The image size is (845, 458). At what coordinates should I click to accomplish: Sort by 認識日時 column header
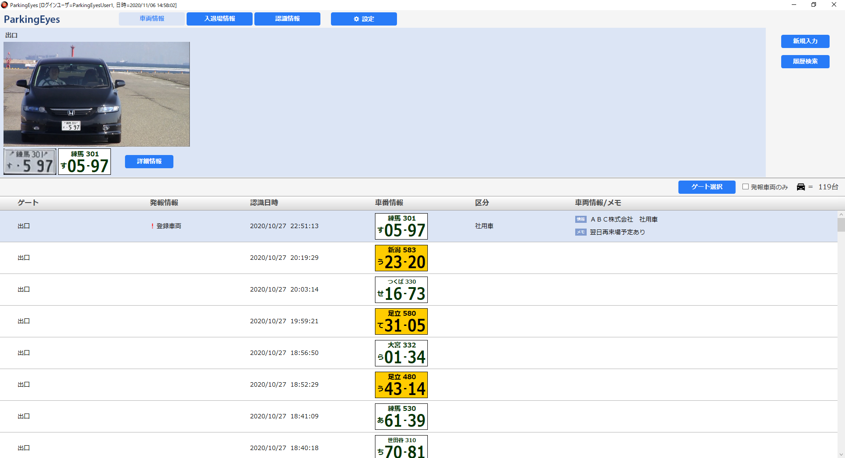(x=264, y=203)
